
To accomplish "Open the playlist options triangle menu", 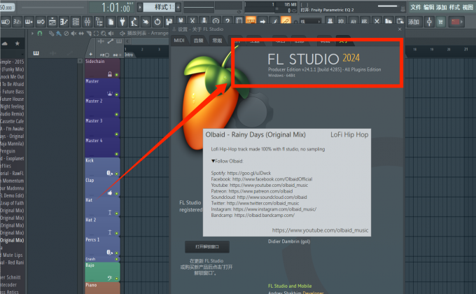I will point(32,34).
